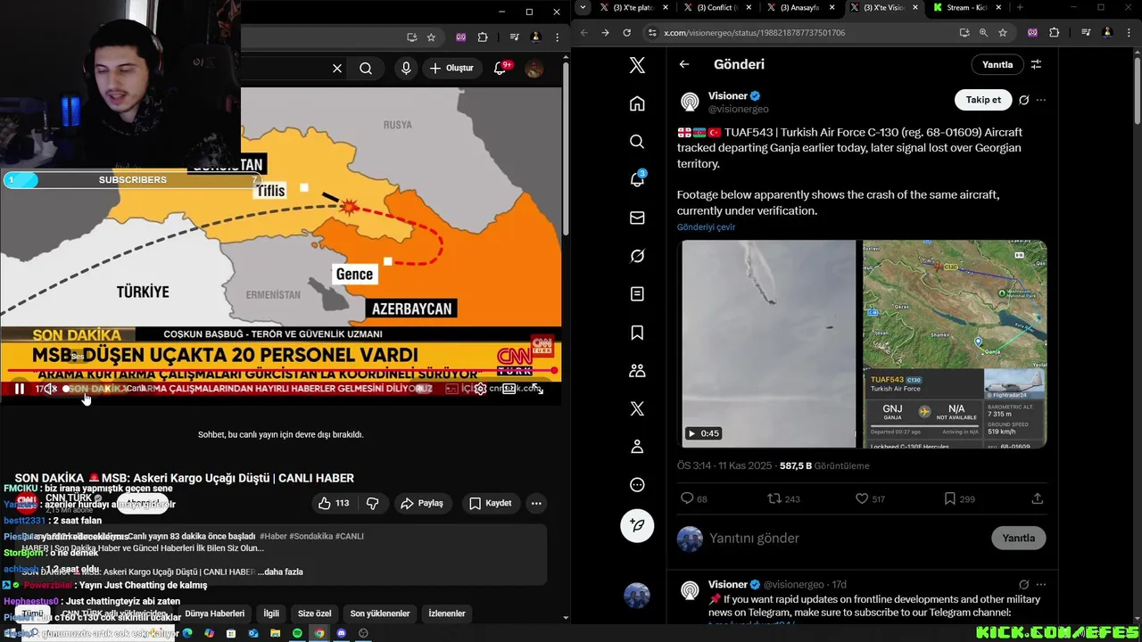Open reply settings sliders icon beside Yanıtla
The width and height of the screenshot is (1142, 642).
point(1036,64)
